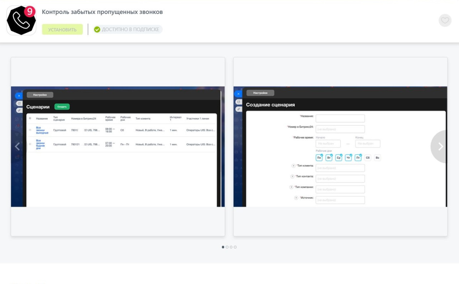This screenshot has width=459, height=284.
Task: Open Настройки tab in Создание сценария screenshot
Action: [x=260, y=93]
